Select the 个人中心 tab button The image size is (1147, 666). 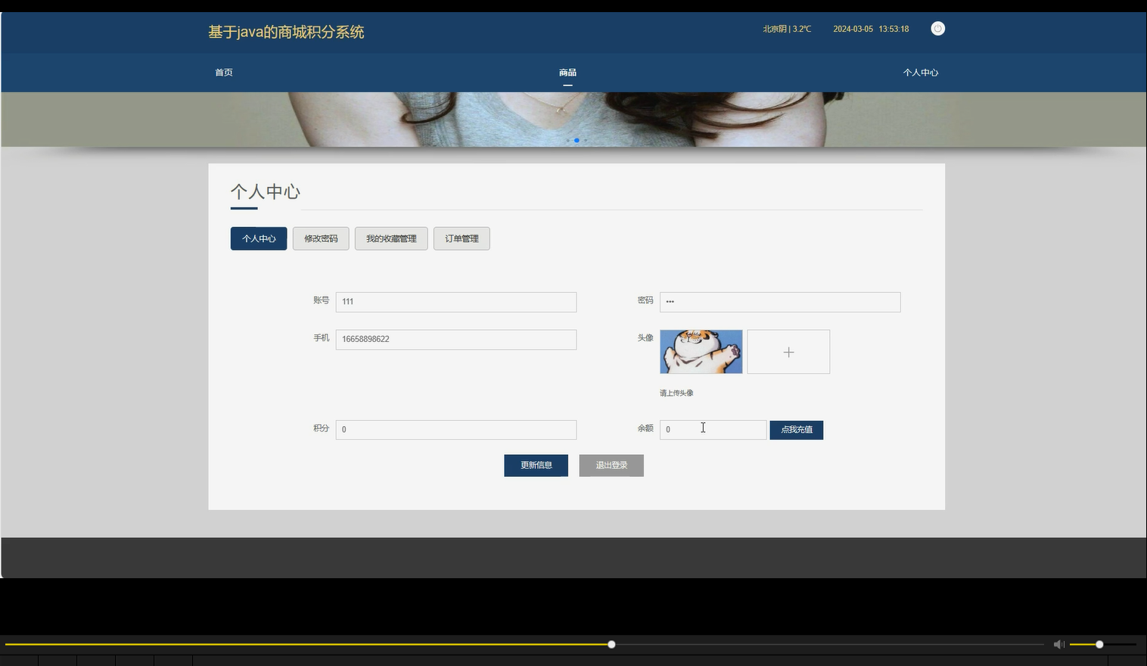point(258,238)
